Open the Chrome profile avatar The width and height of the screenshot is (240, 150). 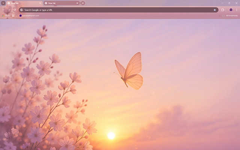231,10
